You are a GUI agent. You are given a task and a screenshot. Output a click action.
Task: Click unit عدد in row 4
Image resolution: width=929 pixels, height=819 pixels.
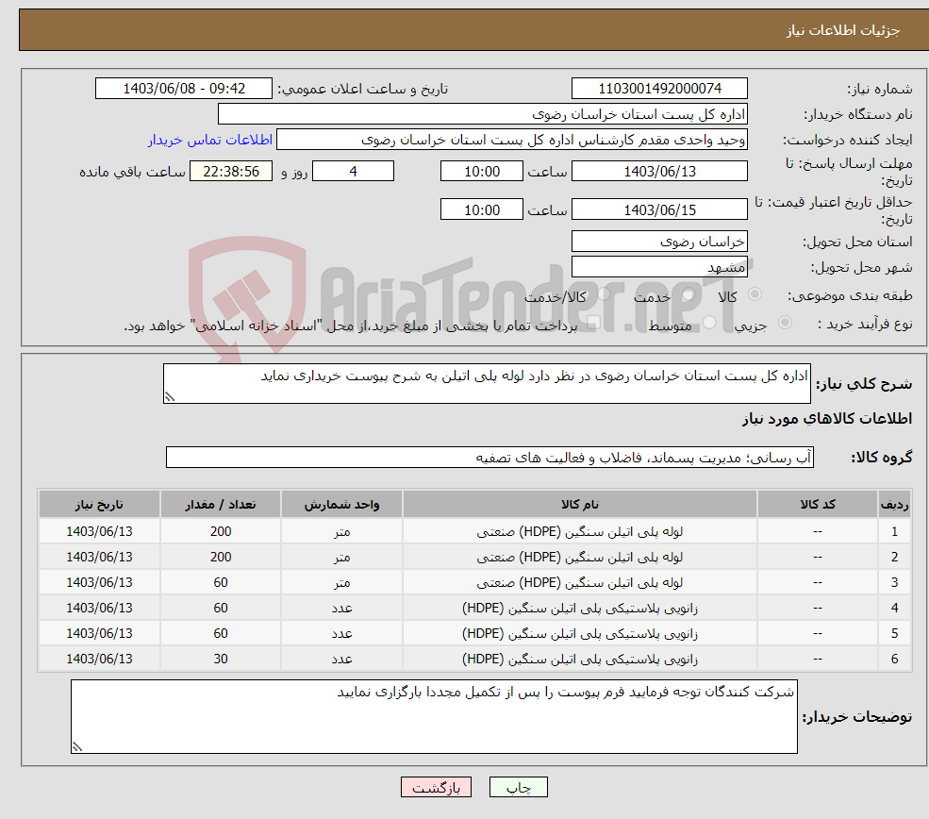point(341,608)
